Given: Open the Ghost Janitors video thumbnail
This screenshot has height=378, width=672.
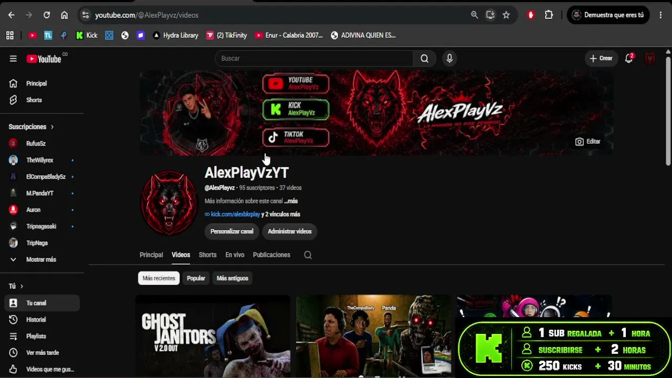Looking at the screenshot, I should click(213, 337).
